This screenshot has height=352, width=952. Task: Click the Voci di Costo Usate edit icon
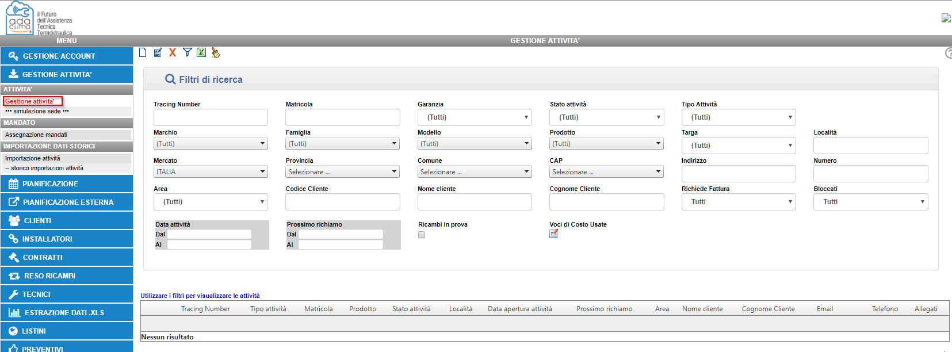[x=553, y=234]
